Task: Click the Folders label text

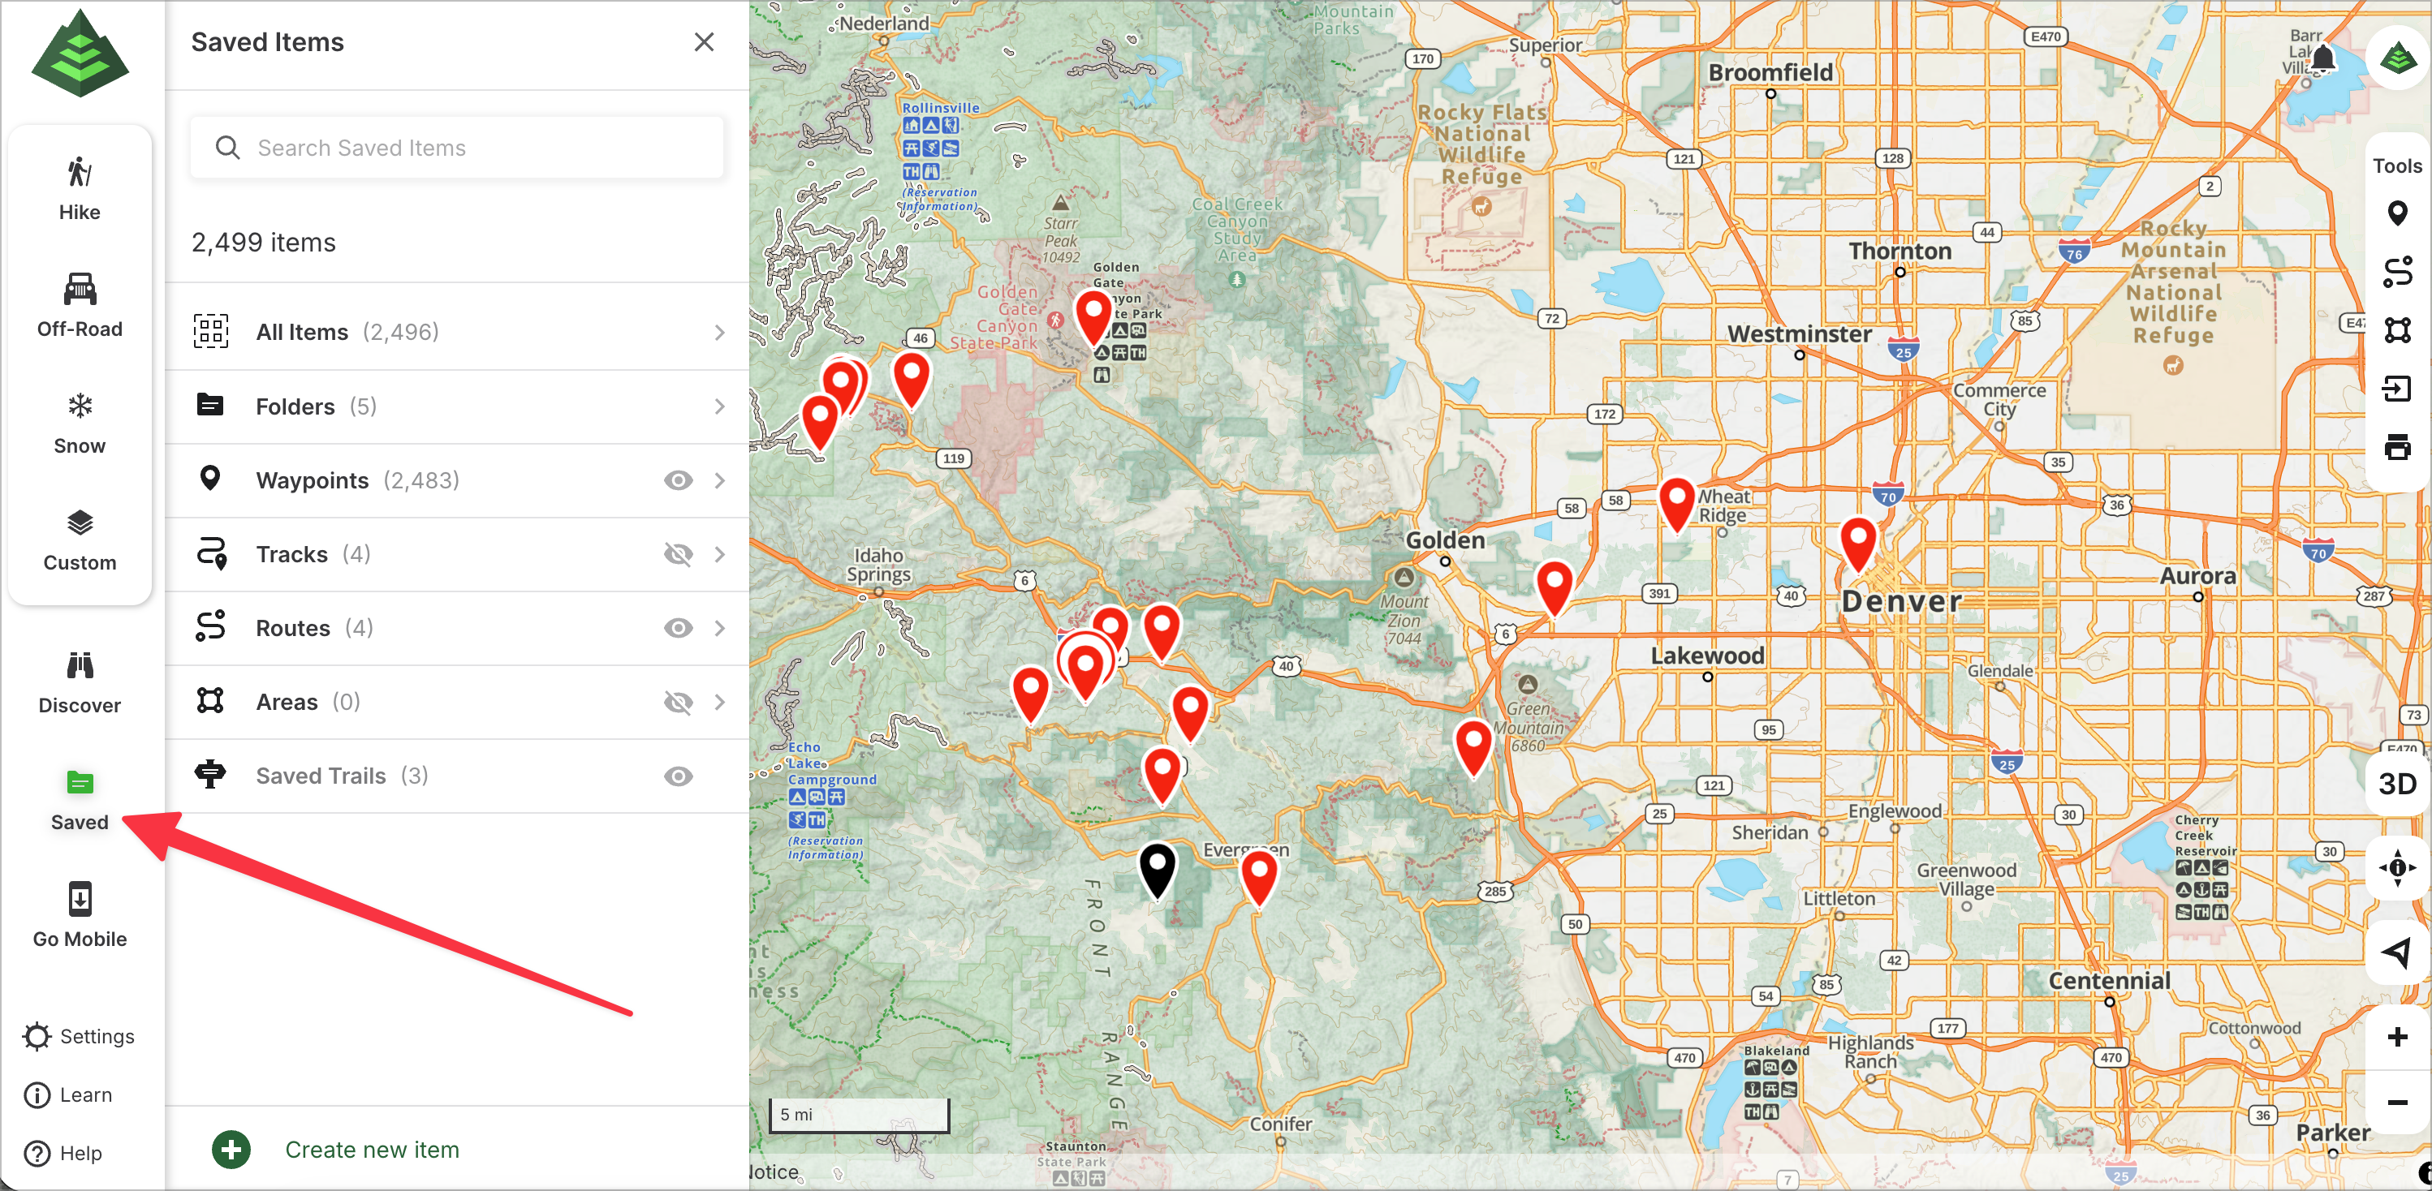Action: (295, 406)
